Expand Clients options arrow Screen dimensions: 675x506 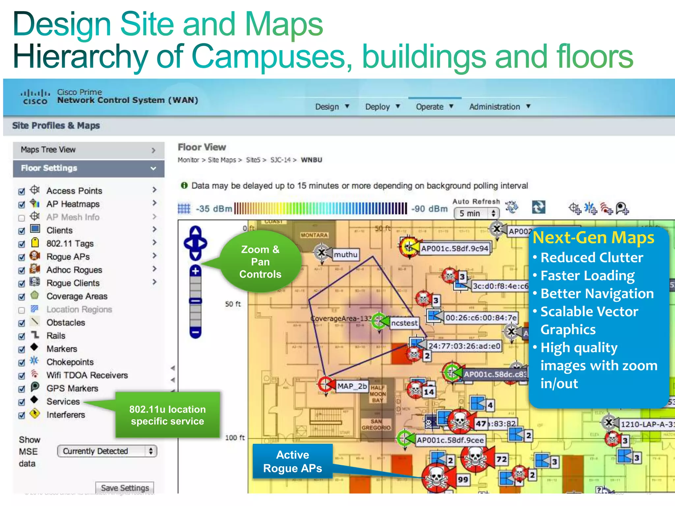pyautogui.click(x=154, y=229)
